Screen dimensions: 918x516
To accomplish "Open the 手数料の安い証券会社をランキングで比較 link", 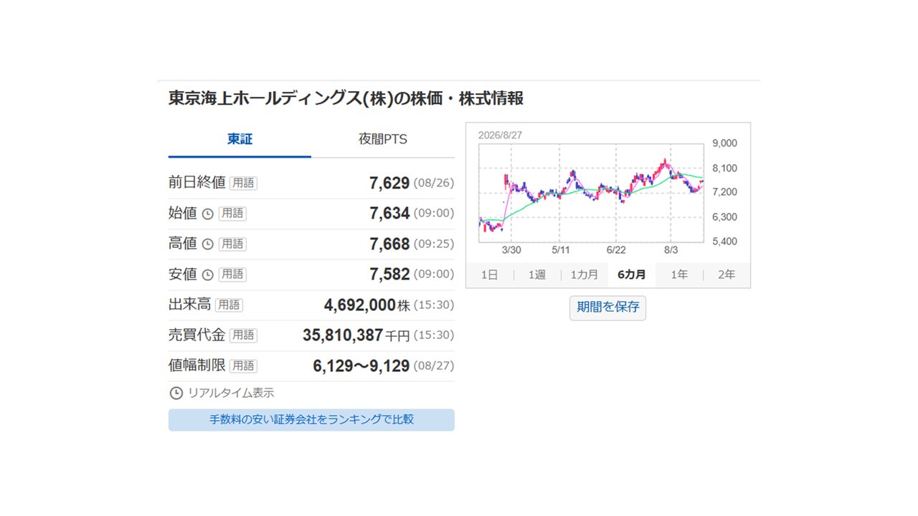I will (311, 419).
